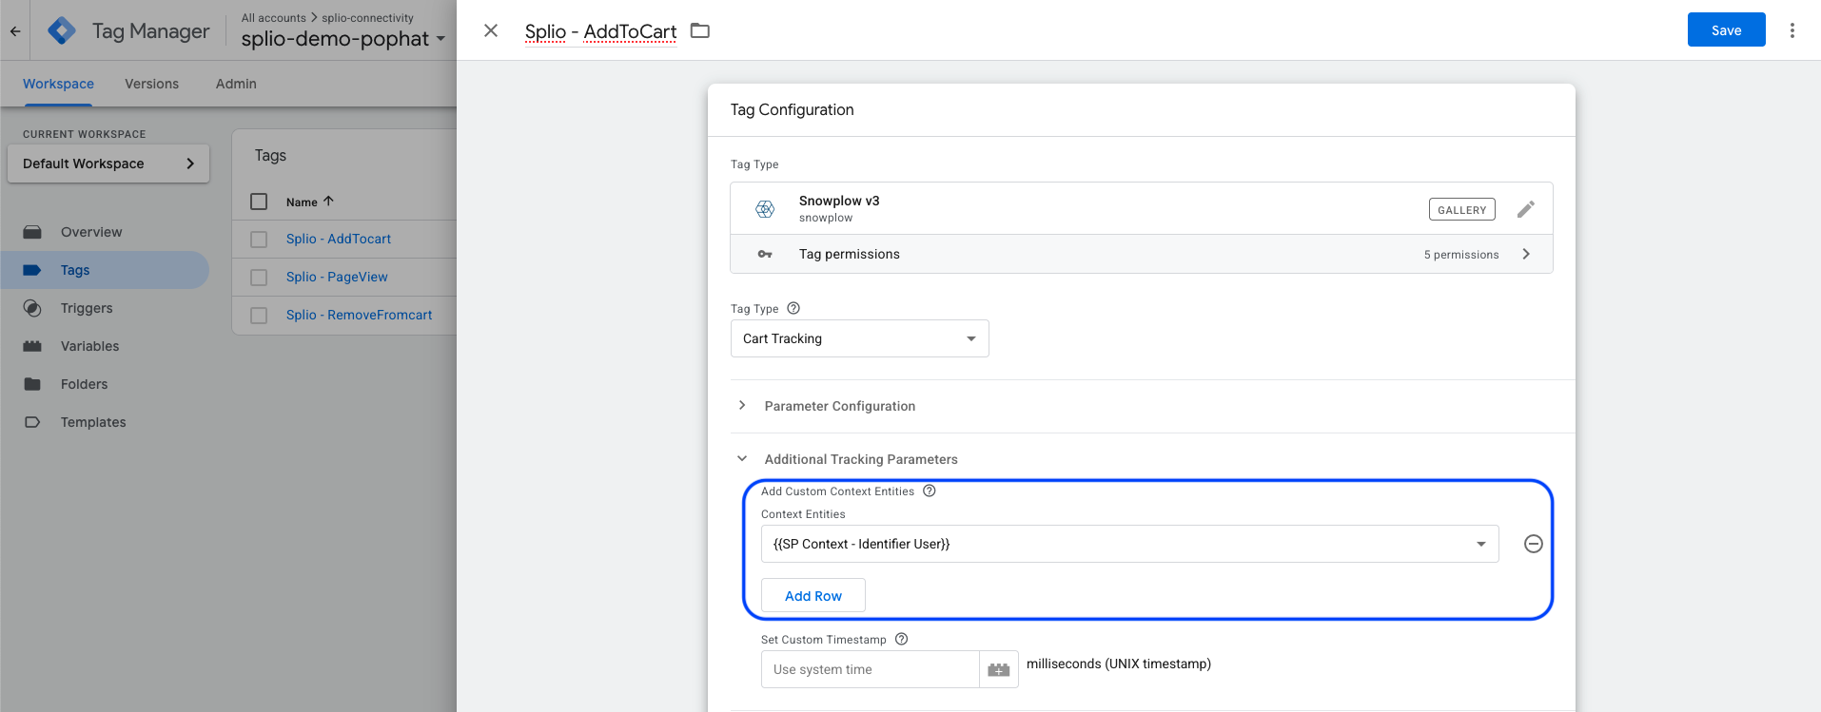Viewport: 1821px width, 712px height.
Task: Edit the Snowplow v3 tag type pencil icon
Action: tap(1526, 209)
